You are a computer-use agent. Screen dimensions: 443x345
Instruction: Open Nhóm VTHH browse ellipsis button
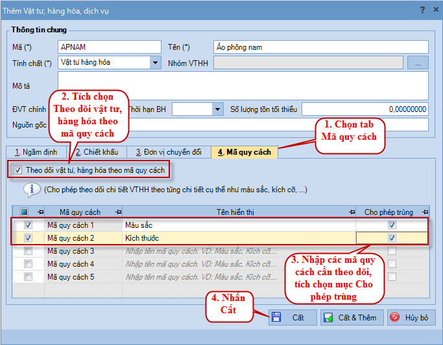point(418,63)
